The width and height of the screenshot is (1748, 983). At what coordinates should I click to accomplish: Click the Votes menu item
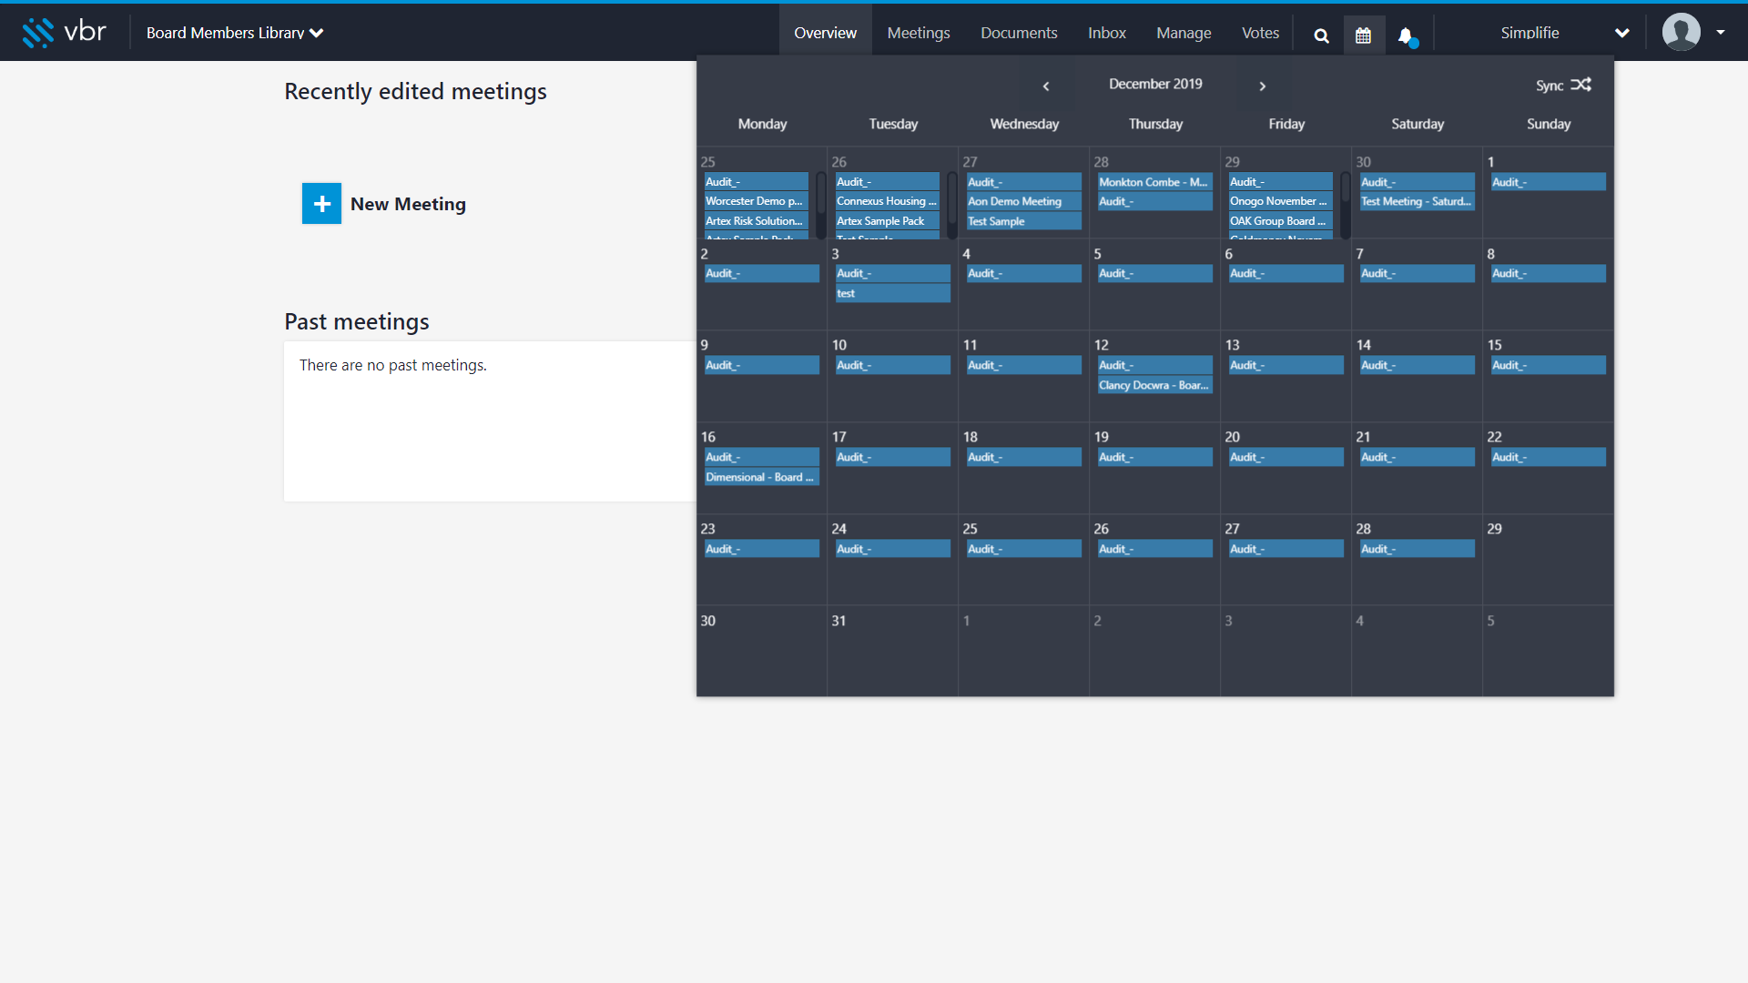(x=1261, y=33)
